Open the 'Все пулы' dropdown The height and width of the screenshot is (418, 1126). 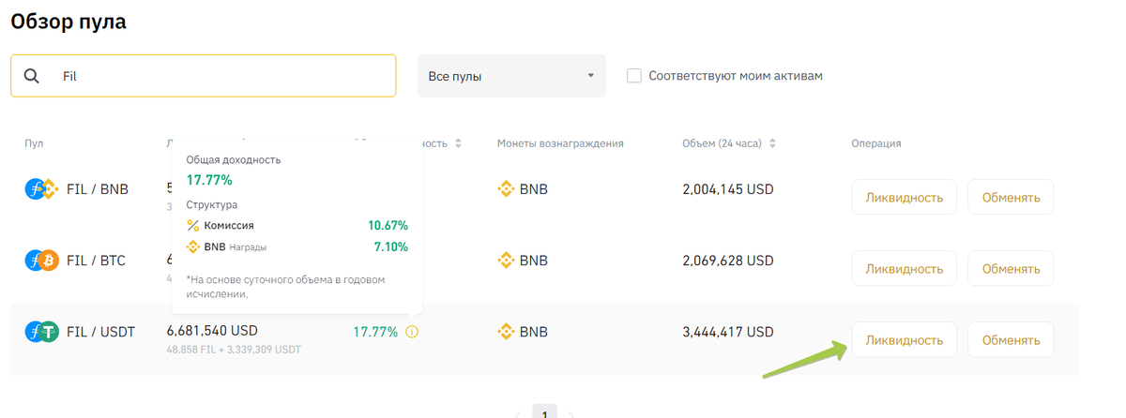511,76
